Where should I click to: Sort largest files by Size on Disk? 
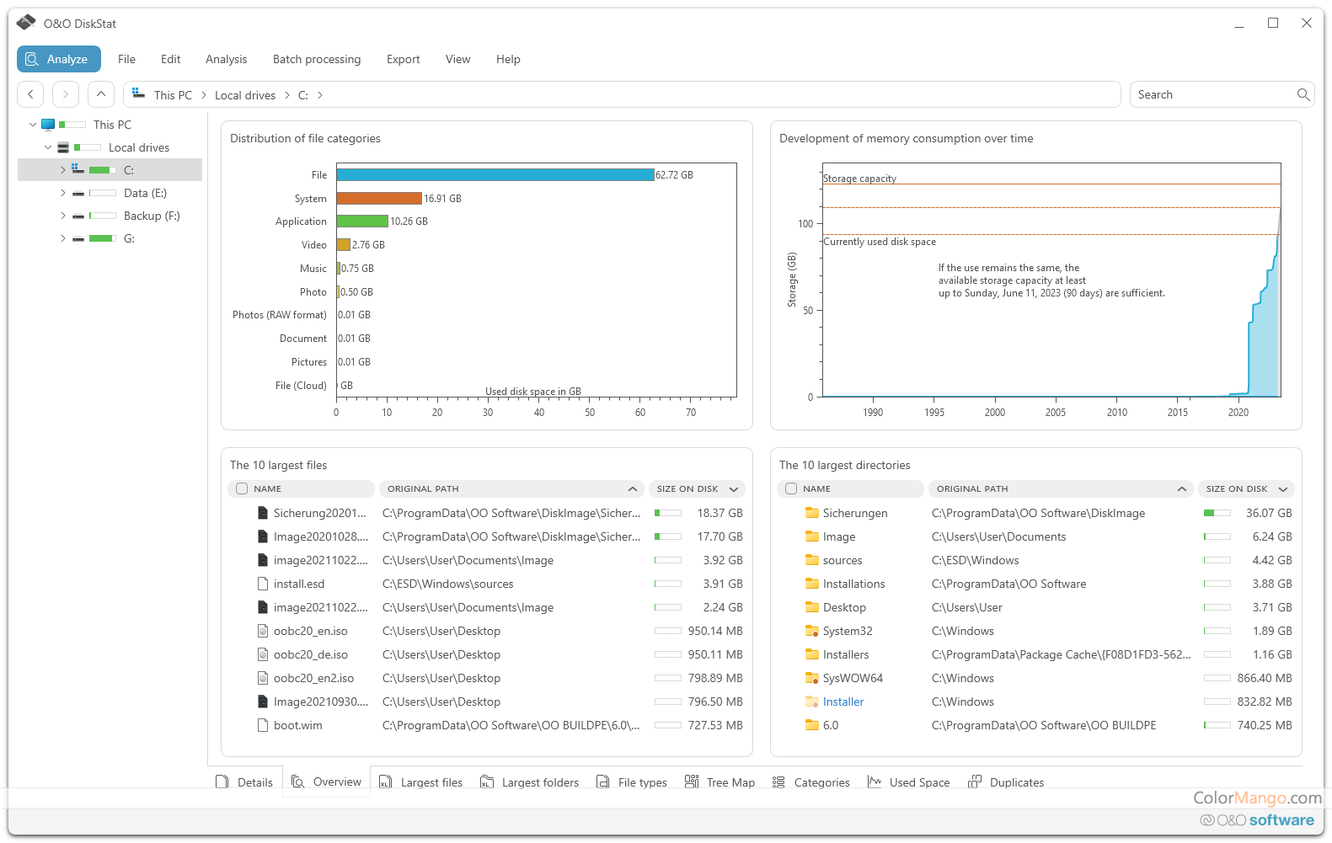pos(698,488)
